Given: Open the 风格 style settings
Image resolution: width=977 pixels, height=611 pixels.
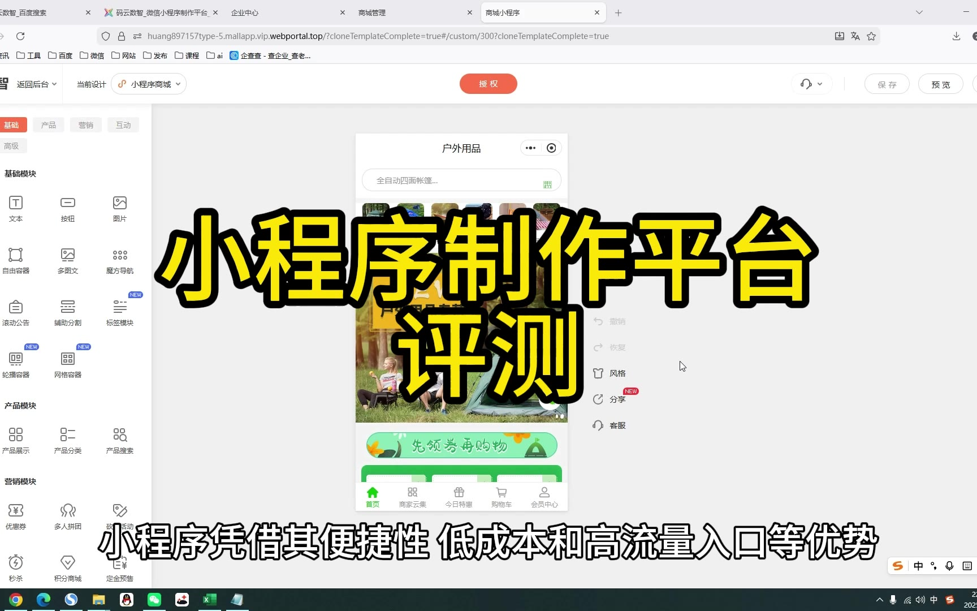Looking at the screenshot, I should [x=609, y=373].
